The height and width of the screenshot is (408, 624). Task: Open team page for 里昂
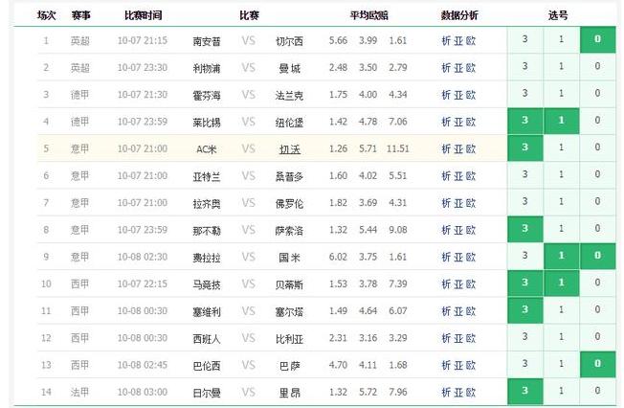point(289,394)
